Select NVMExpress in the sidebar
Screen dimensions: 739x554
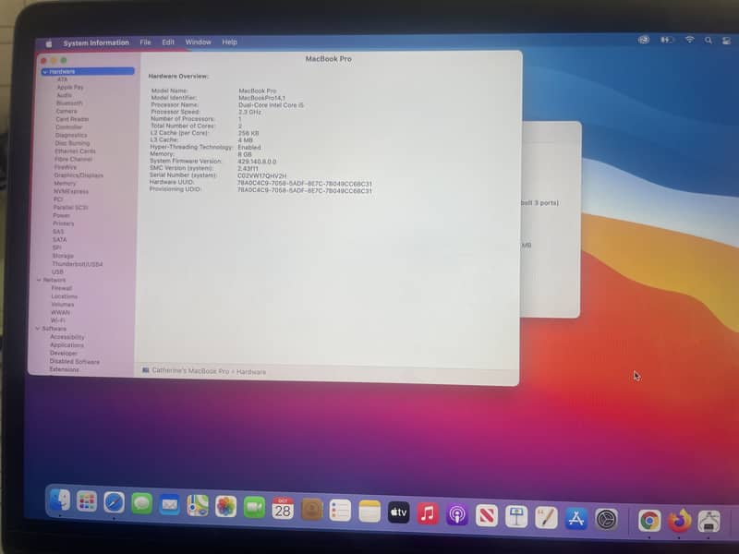(71, 191)
